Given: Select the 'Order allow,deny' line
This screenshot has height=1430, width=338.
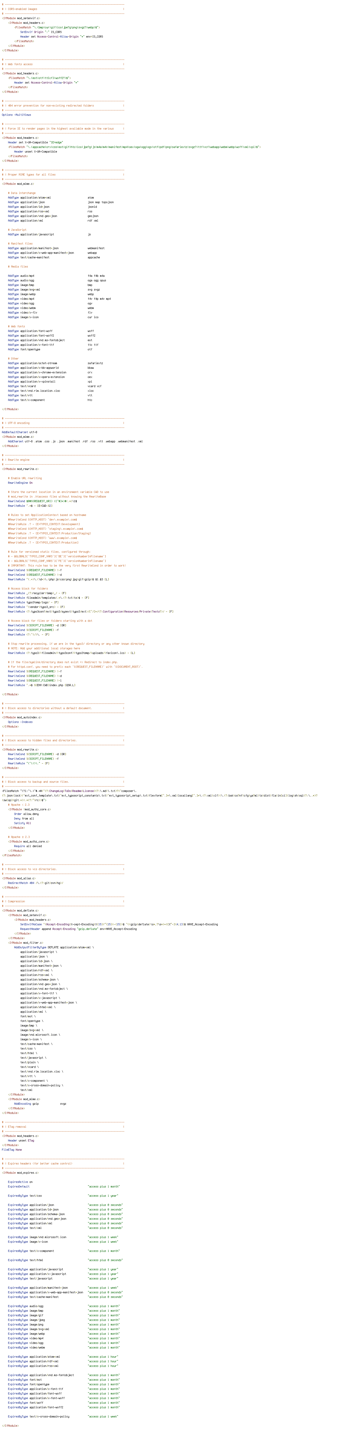Looking at the screenshot, I should pyautogui.click(x=27, y=814).
